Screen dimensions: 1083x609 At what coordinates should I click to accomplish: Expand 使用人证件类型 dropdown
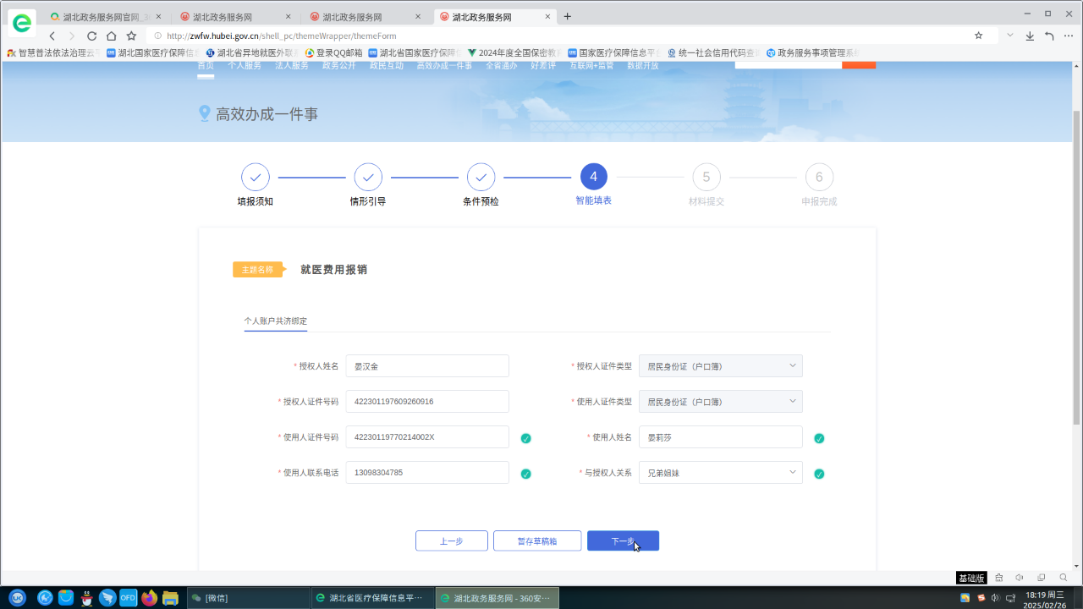tap(720, 402)
